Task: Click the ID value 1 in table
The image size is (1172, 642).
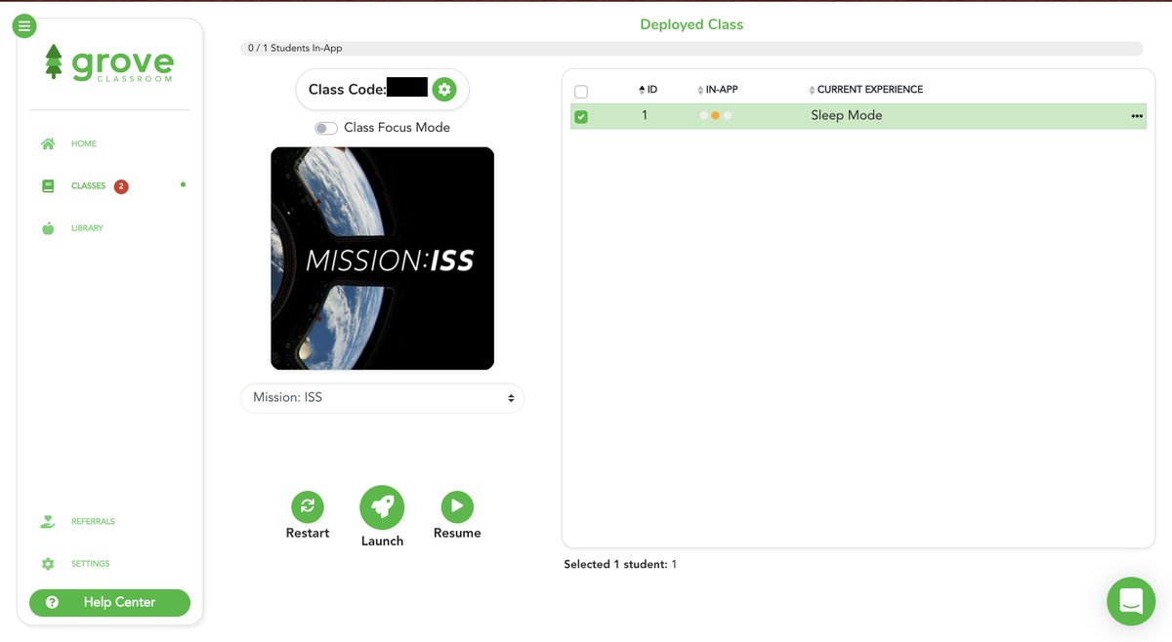Action: point(645,115)
